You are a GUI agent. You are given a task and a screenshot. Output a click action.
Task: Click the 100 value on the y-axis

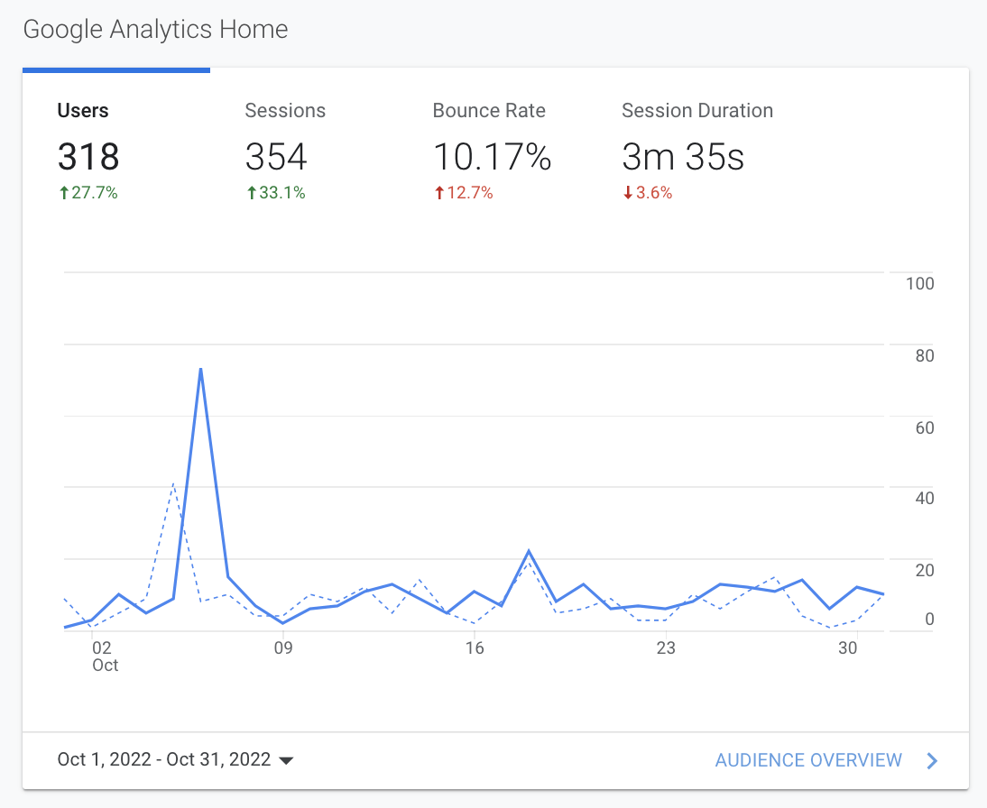tap(919, 284)
